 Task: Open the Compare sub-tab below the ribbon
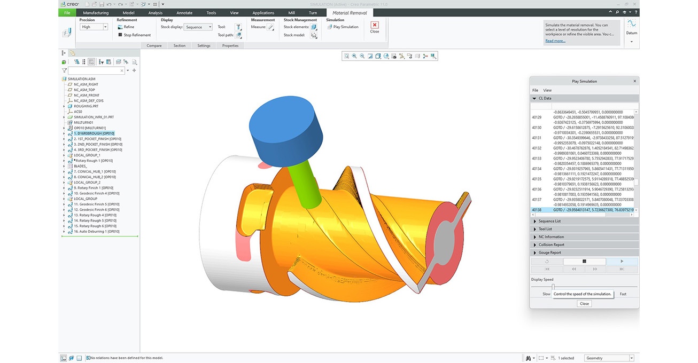point(154,45)
